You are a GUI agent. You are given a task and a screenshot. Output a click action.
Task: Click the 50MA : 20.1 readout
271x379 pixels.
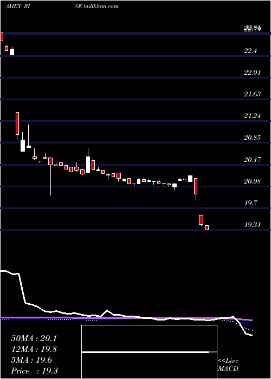(34, 338)
